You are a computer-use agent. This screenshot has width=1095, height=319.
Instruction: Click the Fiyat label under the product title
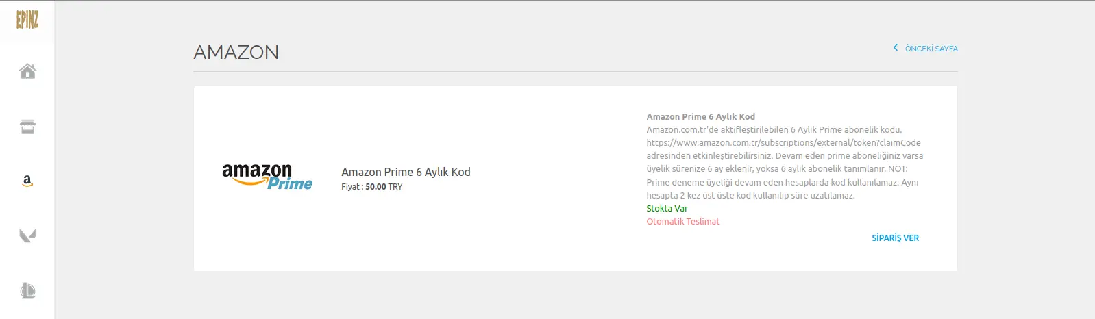350,186
